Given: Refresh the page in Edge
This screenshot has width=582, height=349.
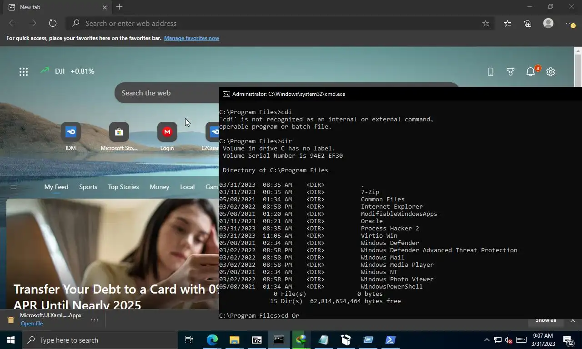Looking at the screenshot, I should pyautogui.click(x=52, y=23).
